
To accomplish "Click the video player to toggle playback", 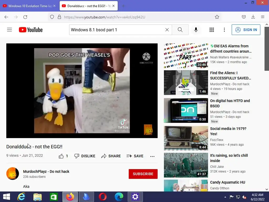I will [x=82, y=90].
